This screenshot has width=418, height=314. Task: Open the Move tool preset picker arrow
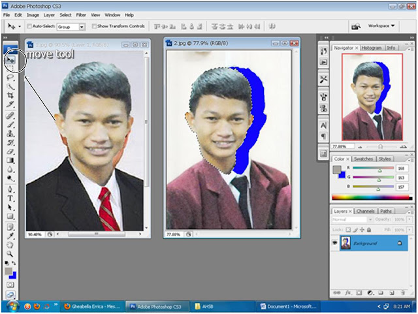(x=20, y=26)
